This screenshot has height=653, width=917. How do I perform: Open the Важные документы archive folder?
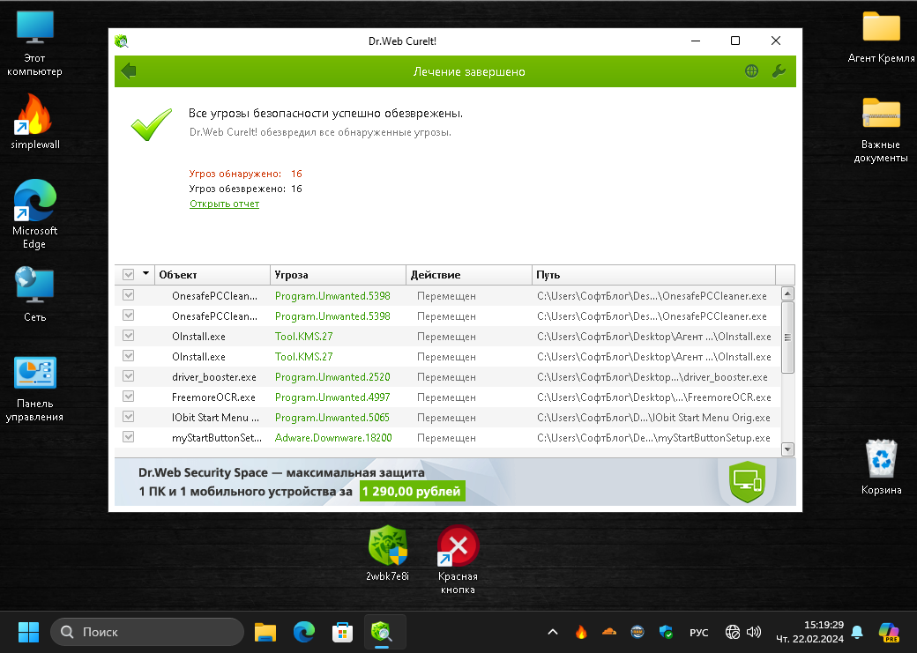point(881,130)
